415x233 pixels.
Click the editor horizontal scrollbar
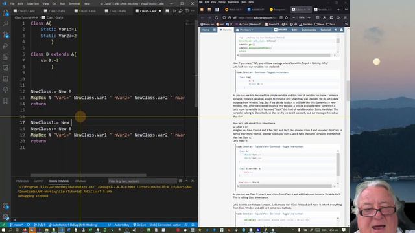click(88, 175)
